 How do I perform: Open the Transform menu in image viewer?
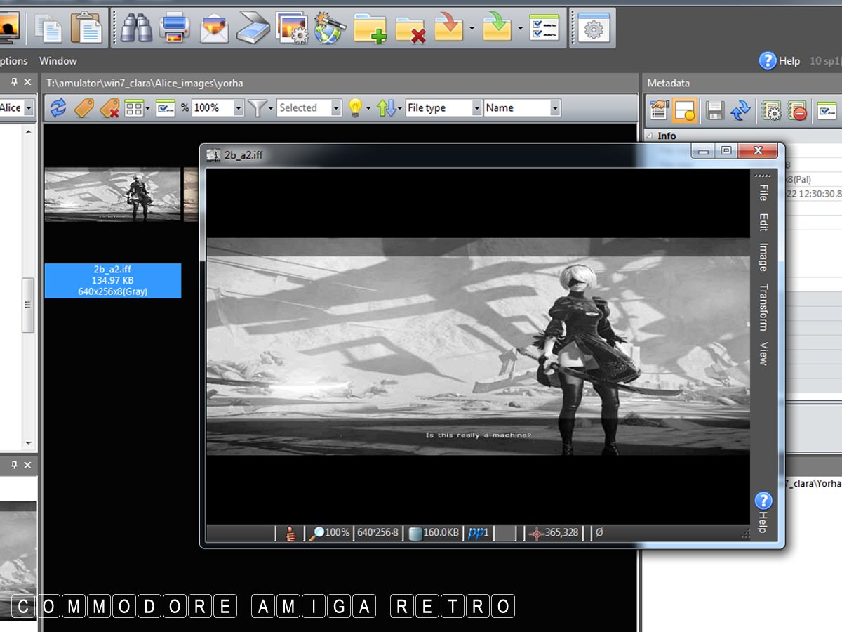763,306
